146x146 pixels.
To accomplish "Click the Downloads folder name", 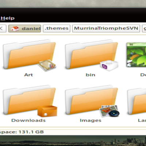I will point(28,120).
